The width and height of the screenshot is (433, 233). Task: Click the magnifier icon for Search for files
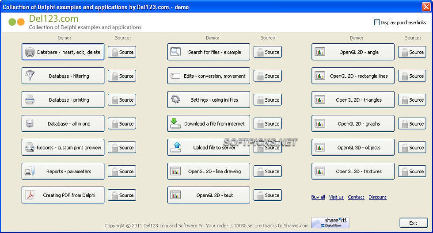[175, 52]
